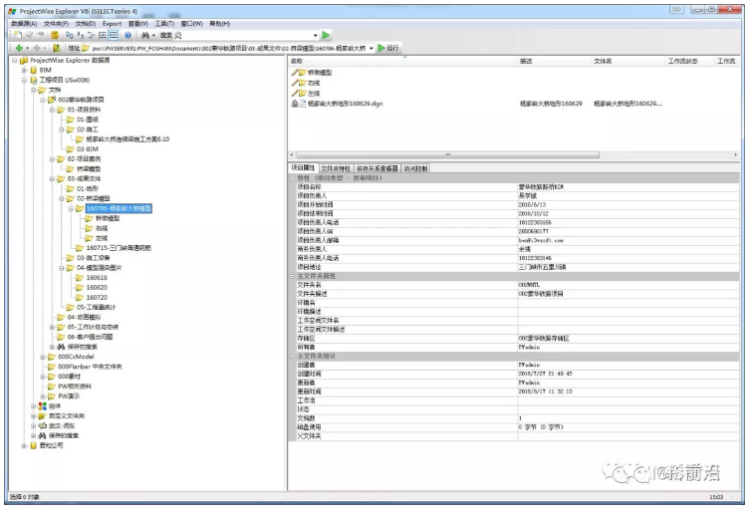Click the green run-search arrow beside search box
The height and width of the screenshot is (513, 748).
tap(326, 35)
